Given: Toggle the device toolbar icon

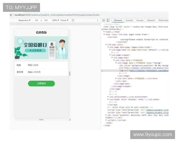Looking at the screenshot, I should tap(108, 20).
